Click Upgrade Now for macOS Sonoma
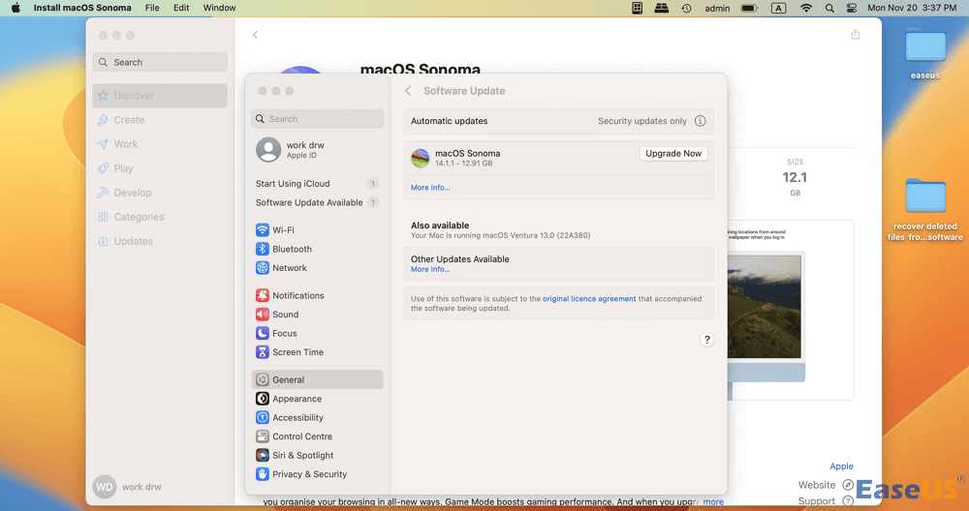This screenshot has height=511, width=969. tap(673, 154)
